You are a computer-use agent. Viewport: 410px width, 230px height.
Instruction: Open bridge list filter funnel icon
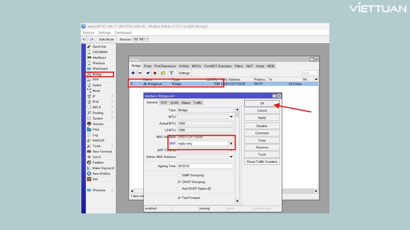click(x=171, y=73)
